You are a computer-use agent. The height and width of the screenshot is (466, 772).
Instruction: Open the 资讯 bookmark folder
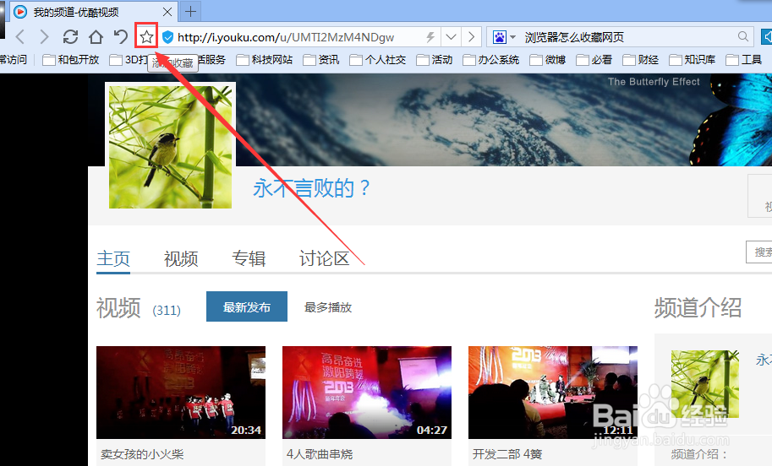tap(321, 60)
